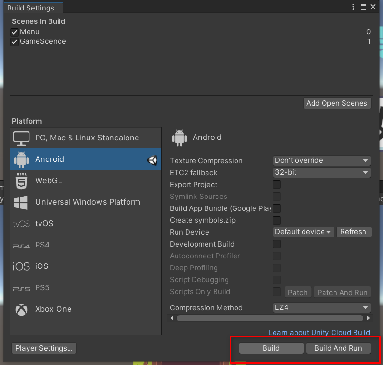Toggle the Autoconnect Profiler checkbox
The height and width of the screenshot is (365, 383).
click(x=276, y=256)
